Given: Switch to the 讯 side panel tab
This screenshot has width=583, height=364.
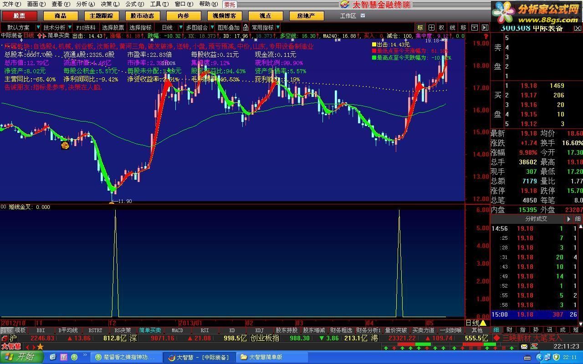Looking at the screenshot, I should pos(549,330).
